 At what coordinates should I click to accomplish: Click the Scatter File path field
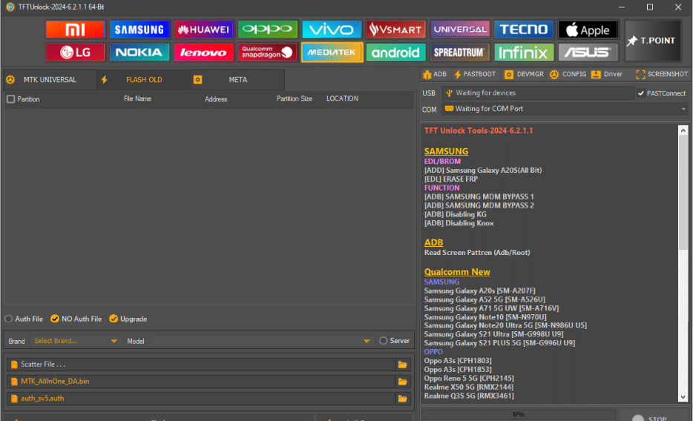point(201,365)
